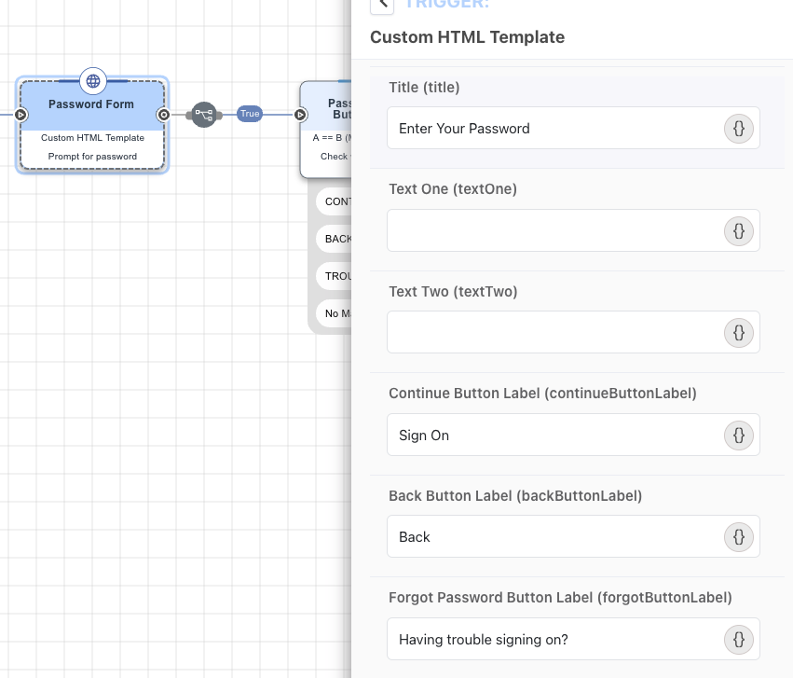The height and width of the screenshot is (678, 793).
Task: Click the back chevron in panel header
Action: 381,5
